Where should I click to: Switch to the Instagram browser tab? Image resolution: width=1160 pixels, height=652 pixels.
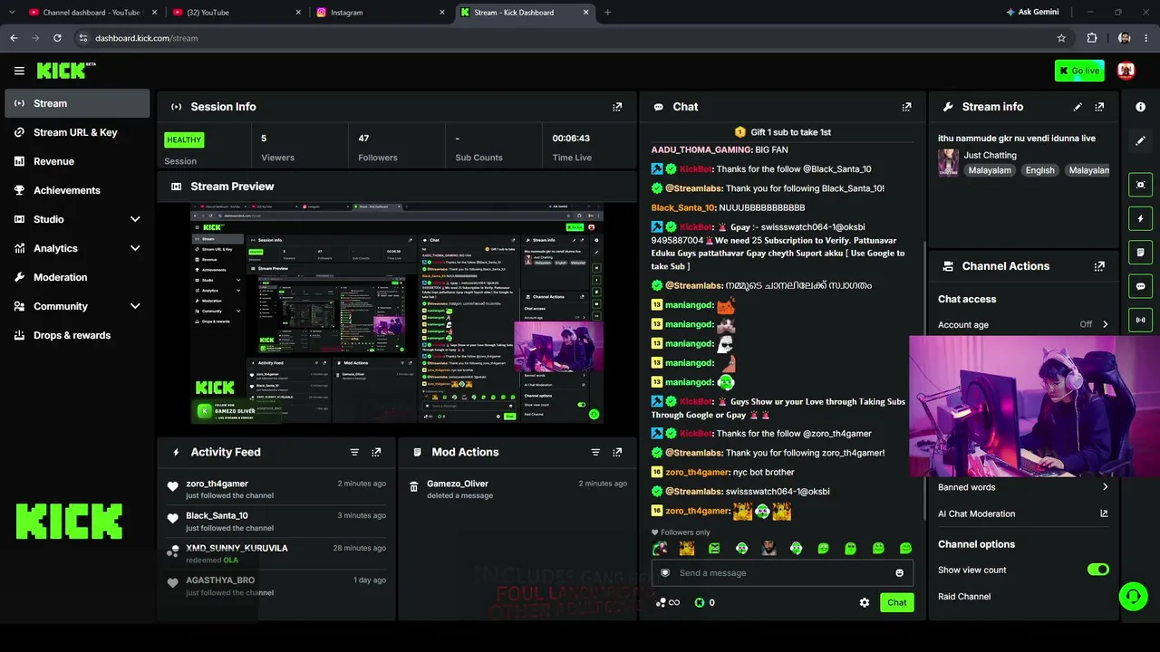coord(379,13)
